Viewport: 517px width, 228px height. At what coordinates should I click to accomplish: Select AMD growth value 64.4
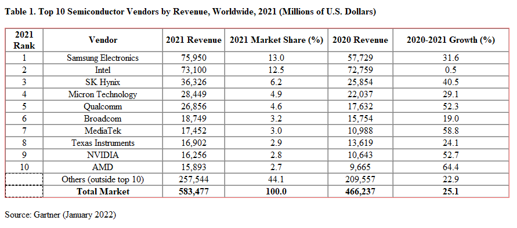[x=451, y=167]
